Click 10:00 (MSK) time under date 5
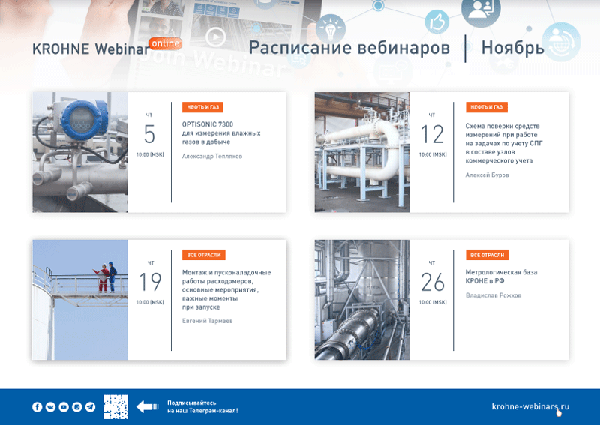Screen dimensions: 600x425 (x=150, y=154)
